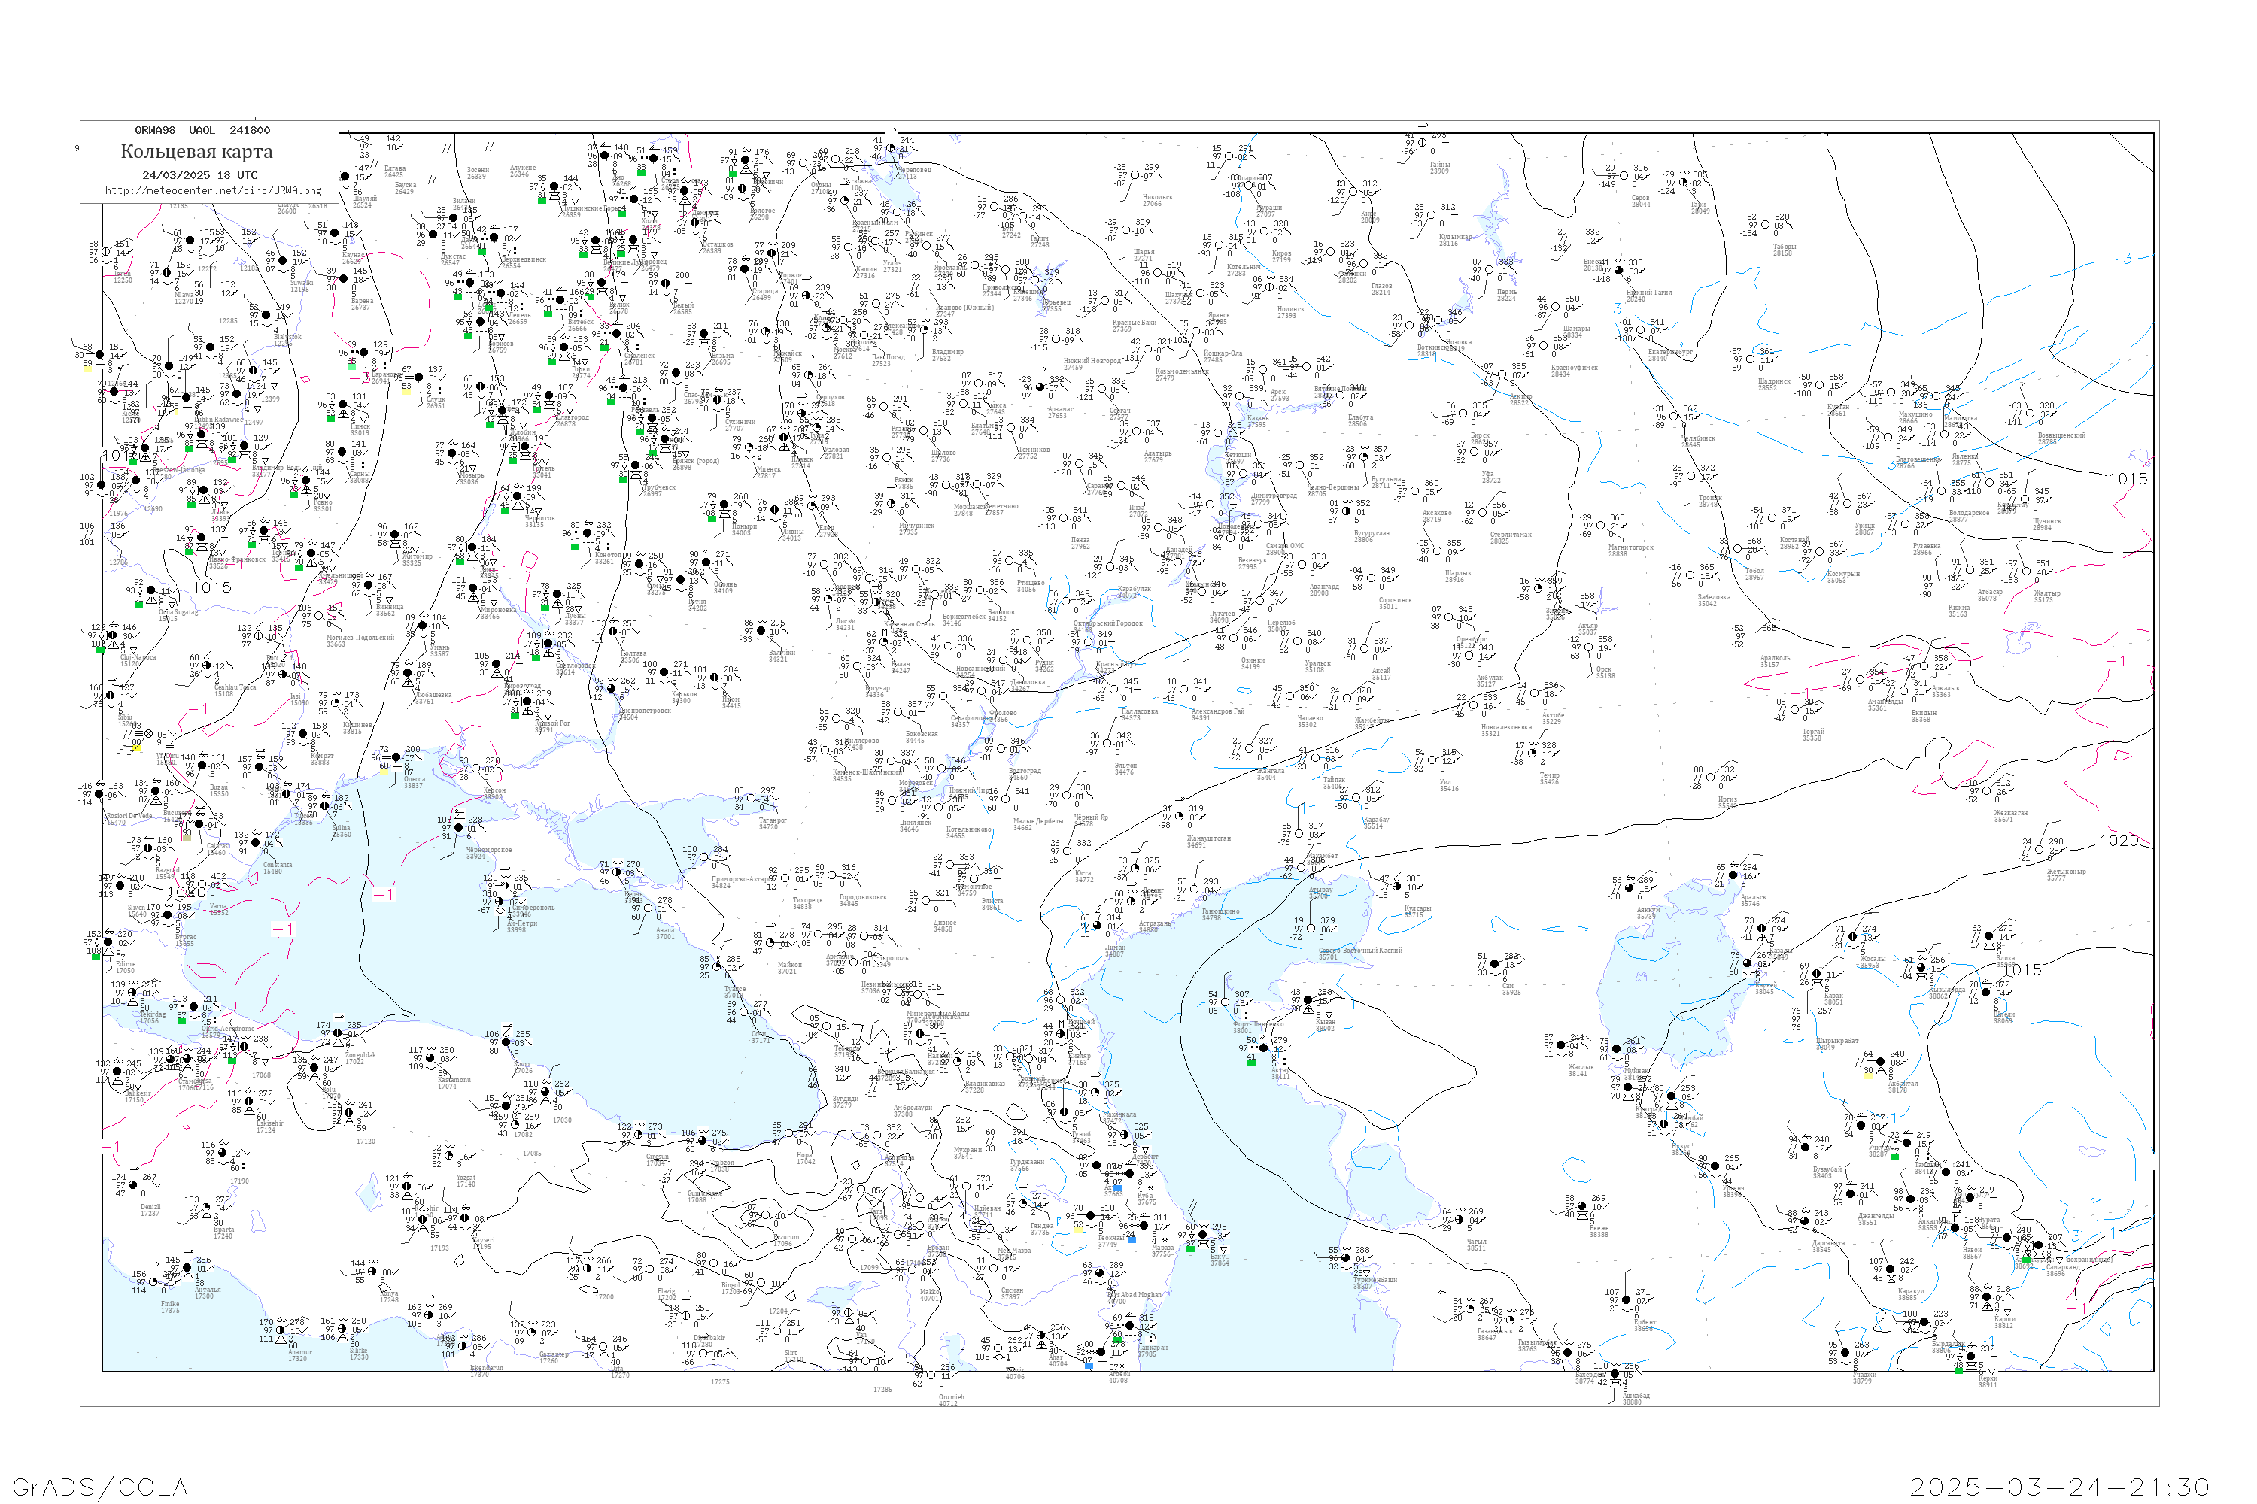Click the GrADS/COLA footer label

100,1487
